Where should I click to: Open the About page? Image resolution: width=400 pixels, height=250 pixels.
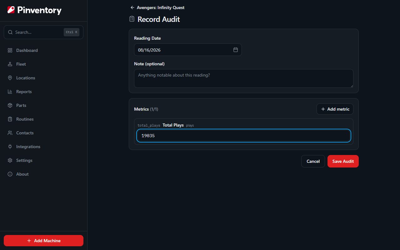pos(43,174)
